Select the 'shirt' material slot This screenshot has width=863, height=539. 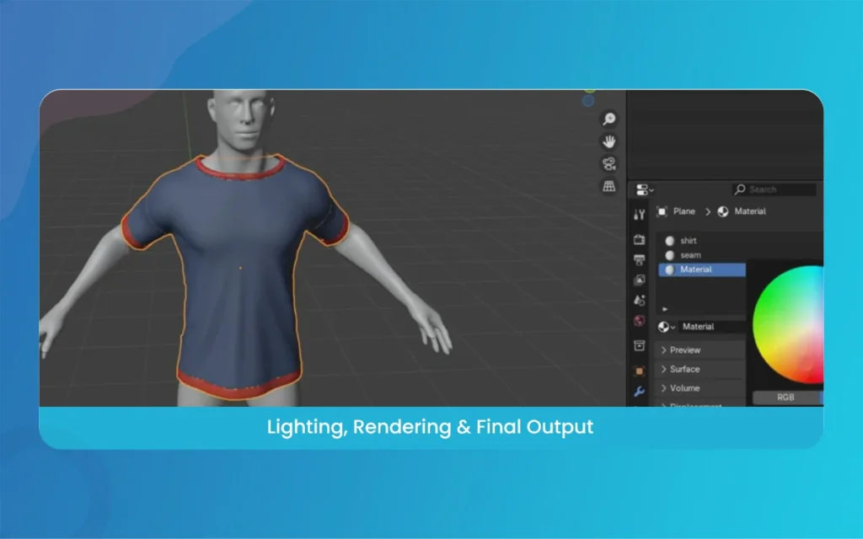click(x=688, y=240)
